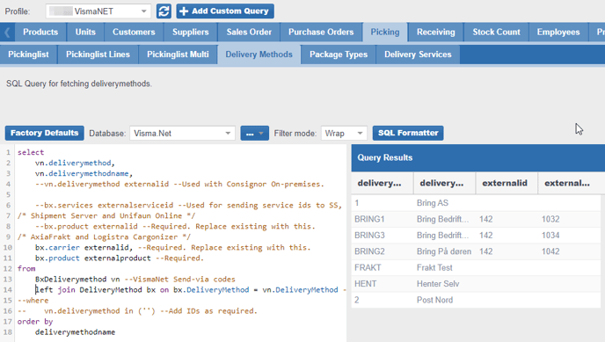Open the Filter mode Wrap dropdown
This screenshot has width=605, height=342.
pos(344,134)
